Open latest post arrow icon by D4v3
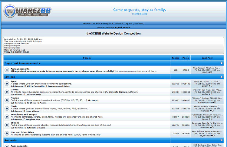Viewport: 227px width, 147px height. pos(210,72)
